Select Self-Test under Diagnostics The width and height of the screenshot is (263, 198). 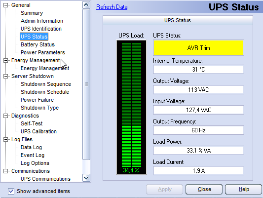(32, 123)
